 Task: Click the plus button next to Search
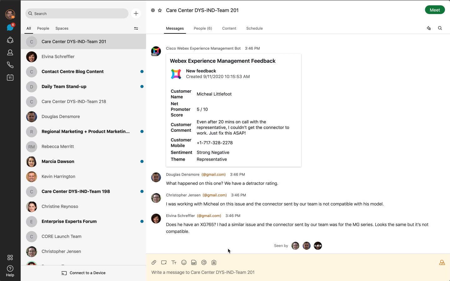pyautogui.click(x=136, y=13)
